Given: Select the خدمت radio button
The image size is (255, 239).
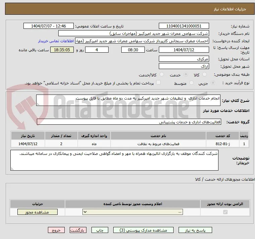Looking at the screenshot, I should 186,74.
